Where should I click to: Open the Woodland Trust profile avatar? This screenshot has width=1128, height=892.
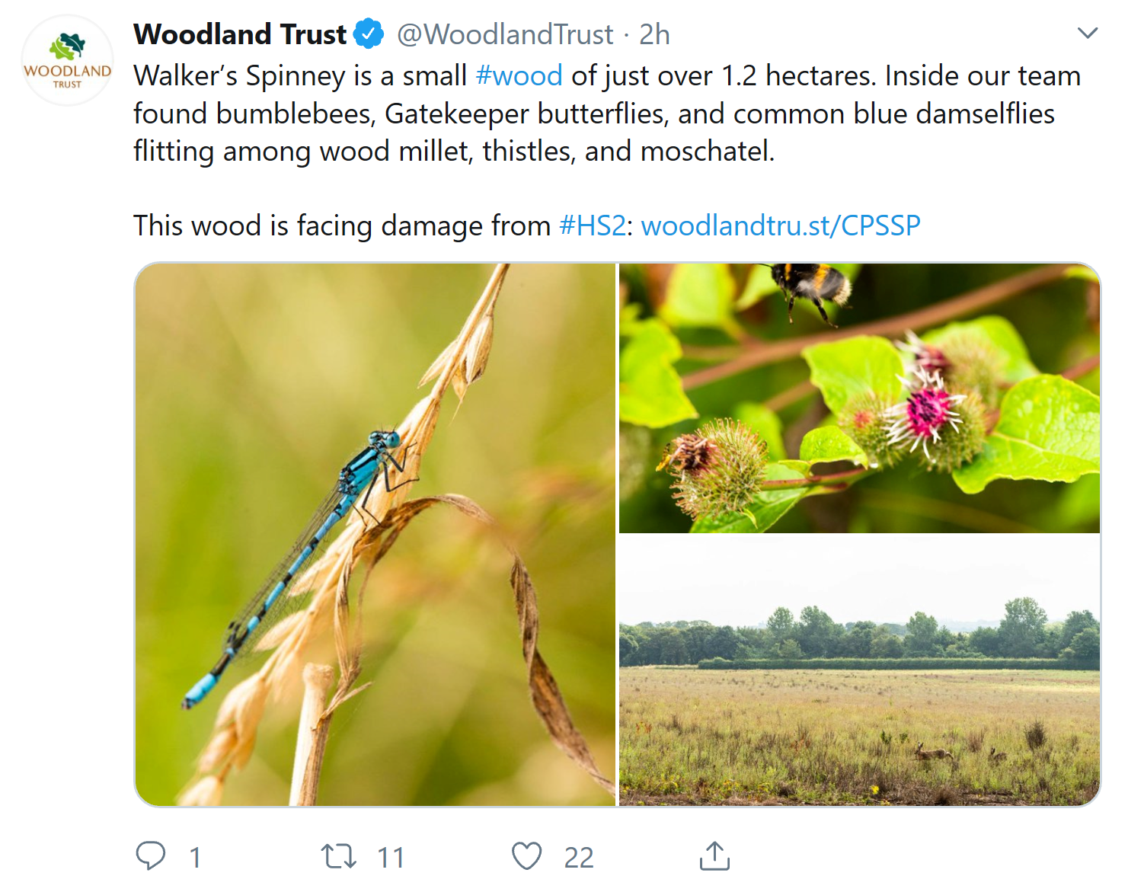point(68,60)
